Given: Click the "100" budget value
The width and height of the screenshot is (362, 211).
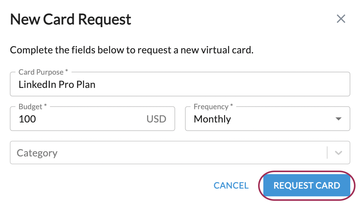Looking at the screenshot, I should (27, 119).
